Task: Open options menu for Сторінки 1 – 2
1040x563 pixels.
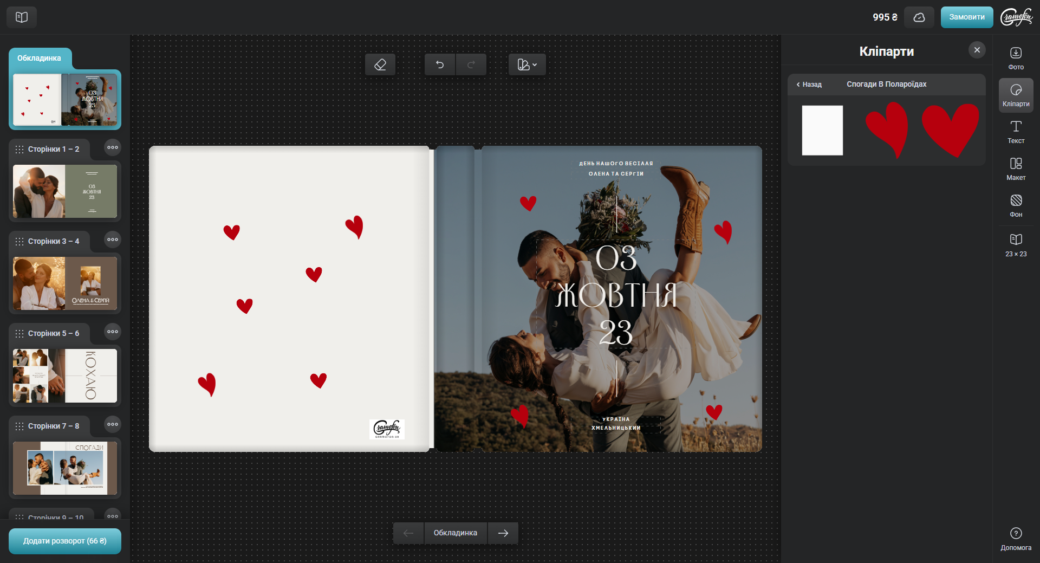Action: tap(112, 147)
